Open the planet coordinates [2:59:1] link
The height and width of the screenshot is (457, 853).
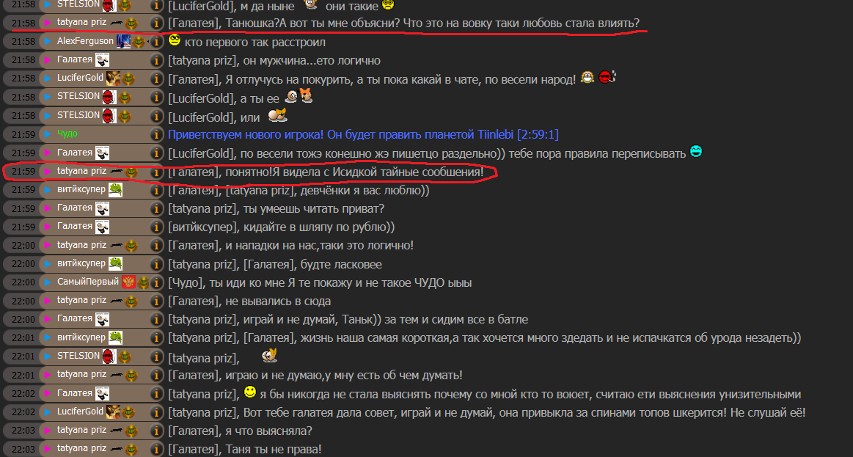pos(538,134)
